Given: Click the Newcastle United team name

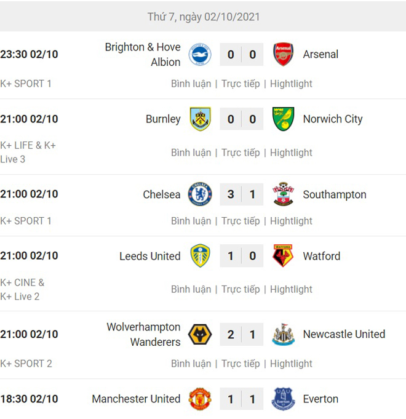Looking at the screenshot, I should click(x=344, y=335).
